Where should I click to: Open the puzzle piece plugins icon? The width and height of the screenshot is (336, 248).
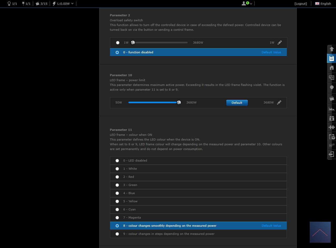click(332, 127)
